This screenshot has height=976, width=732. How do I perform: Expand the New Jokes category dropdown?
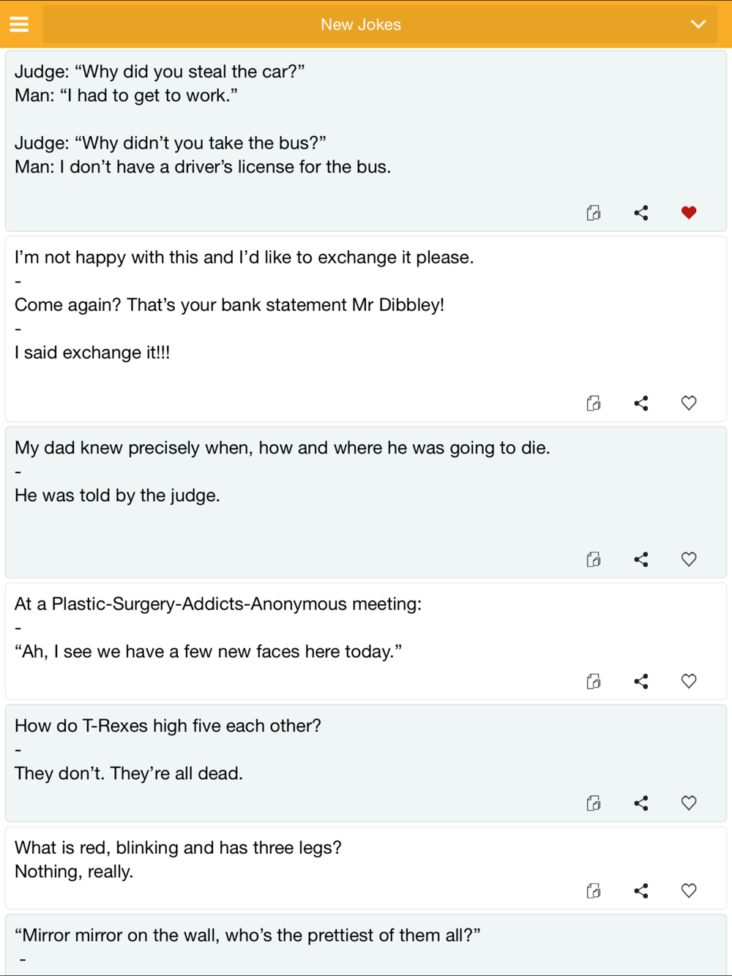(698, 24)
